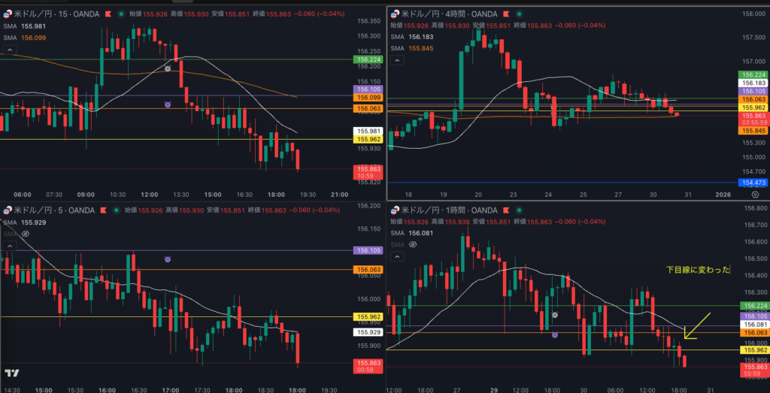Screen dimensions: 770x393
Task: Click the TradingView logo in the 5-minute chart
Action: point(11,373)
